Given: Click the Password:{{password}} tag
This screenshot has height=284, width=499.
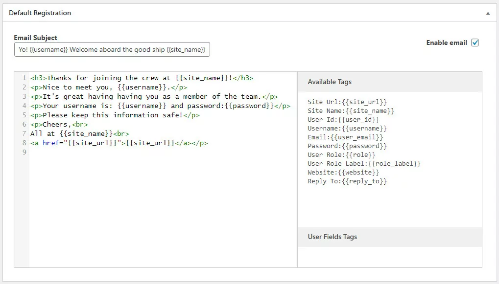Looking at the screenshot, I should point(347,146).
